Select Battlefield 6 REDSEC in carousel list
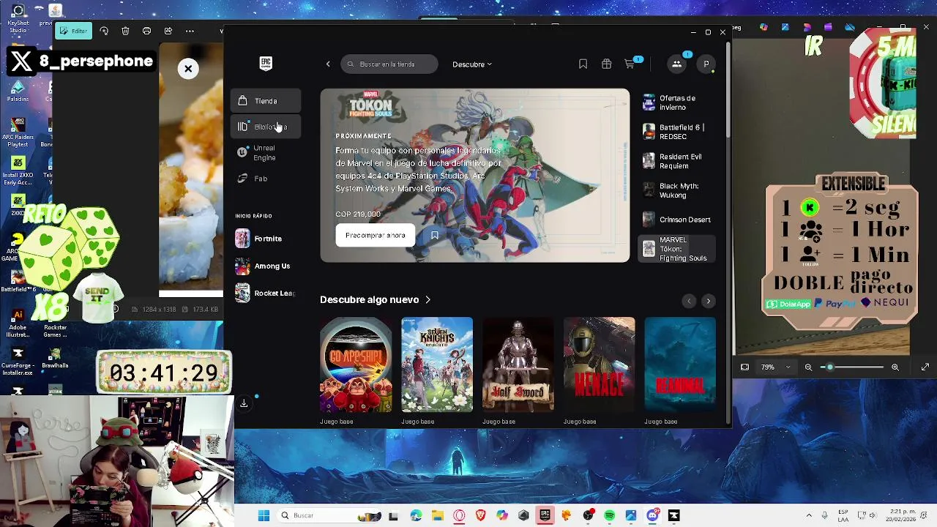Screen dimensions: 937x527 pos(676,132)
